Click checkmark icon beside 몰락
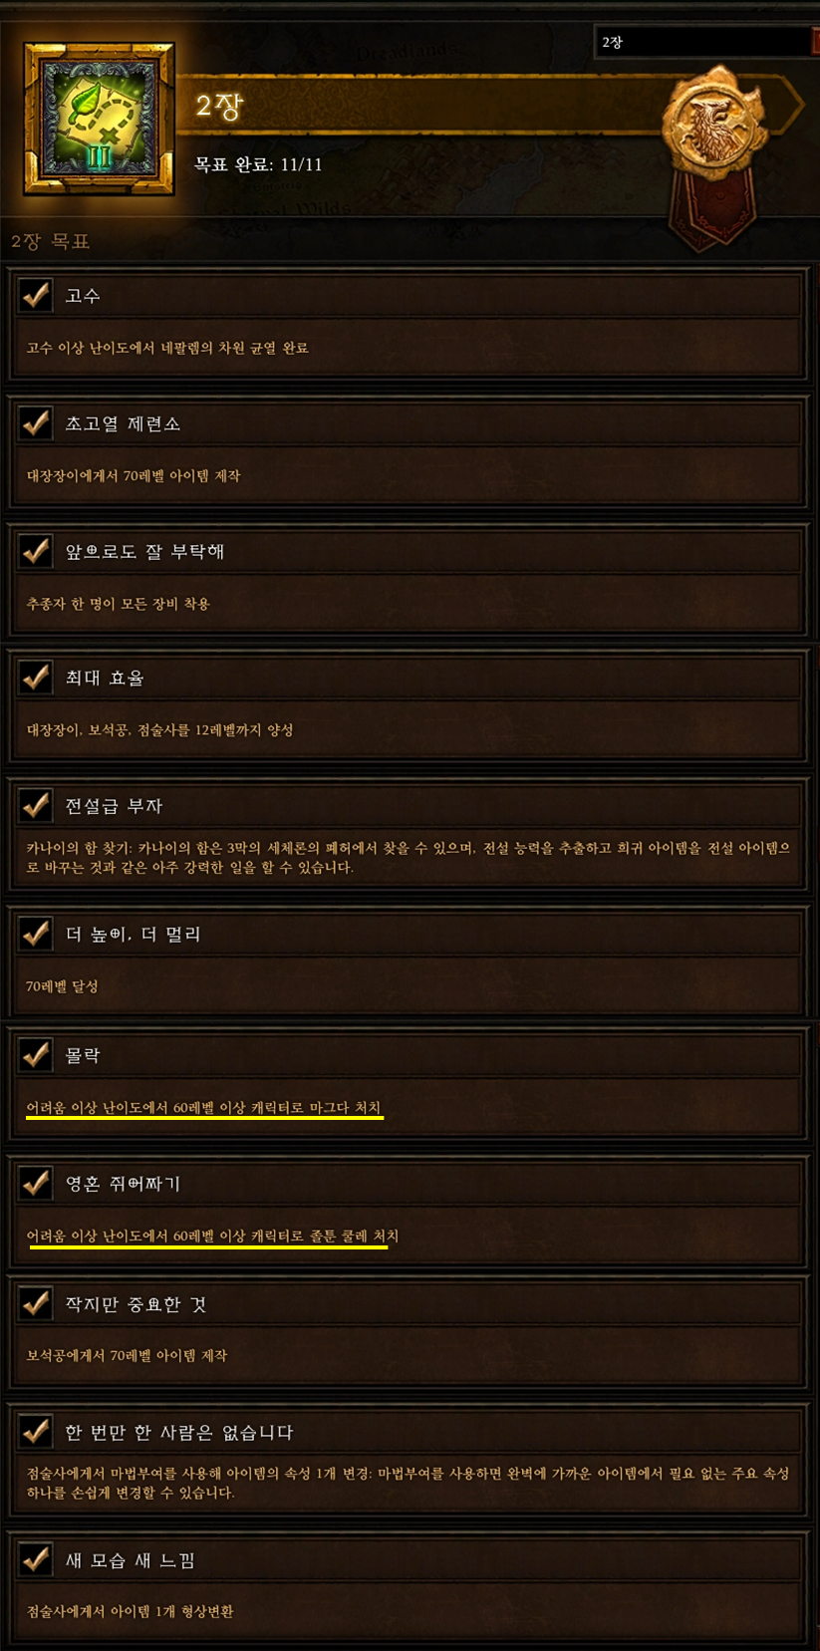The image size is (820, 1651). tap(36, 1055)
